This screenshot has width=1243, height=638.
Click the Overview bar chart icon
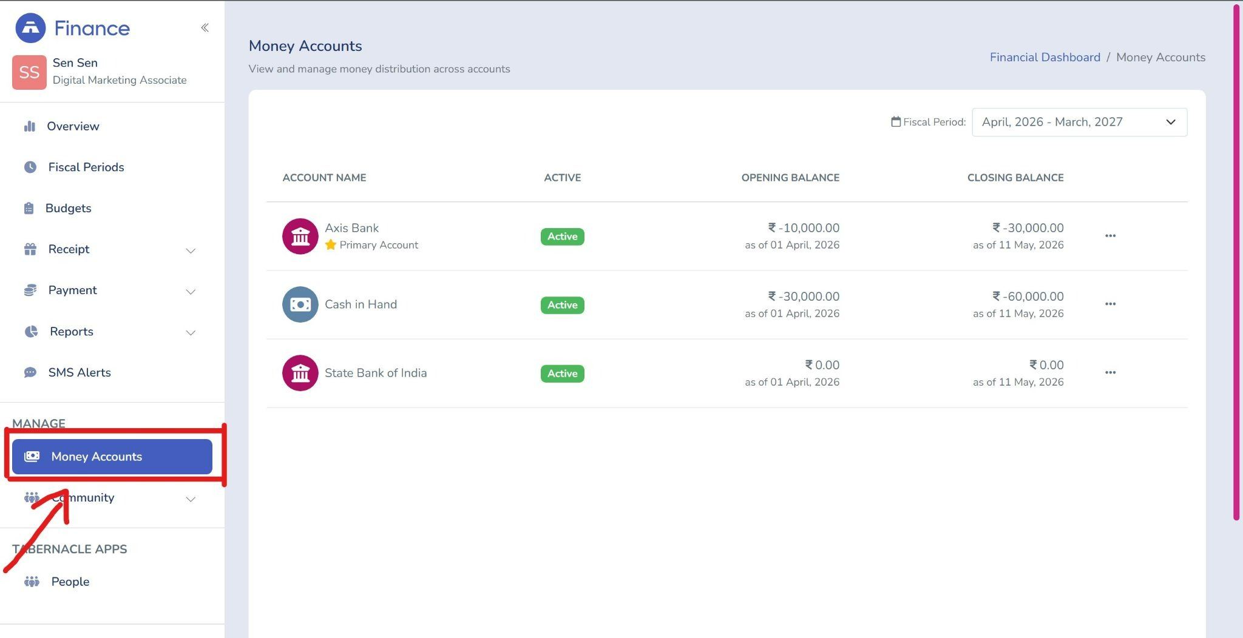(x=29, y=126)
